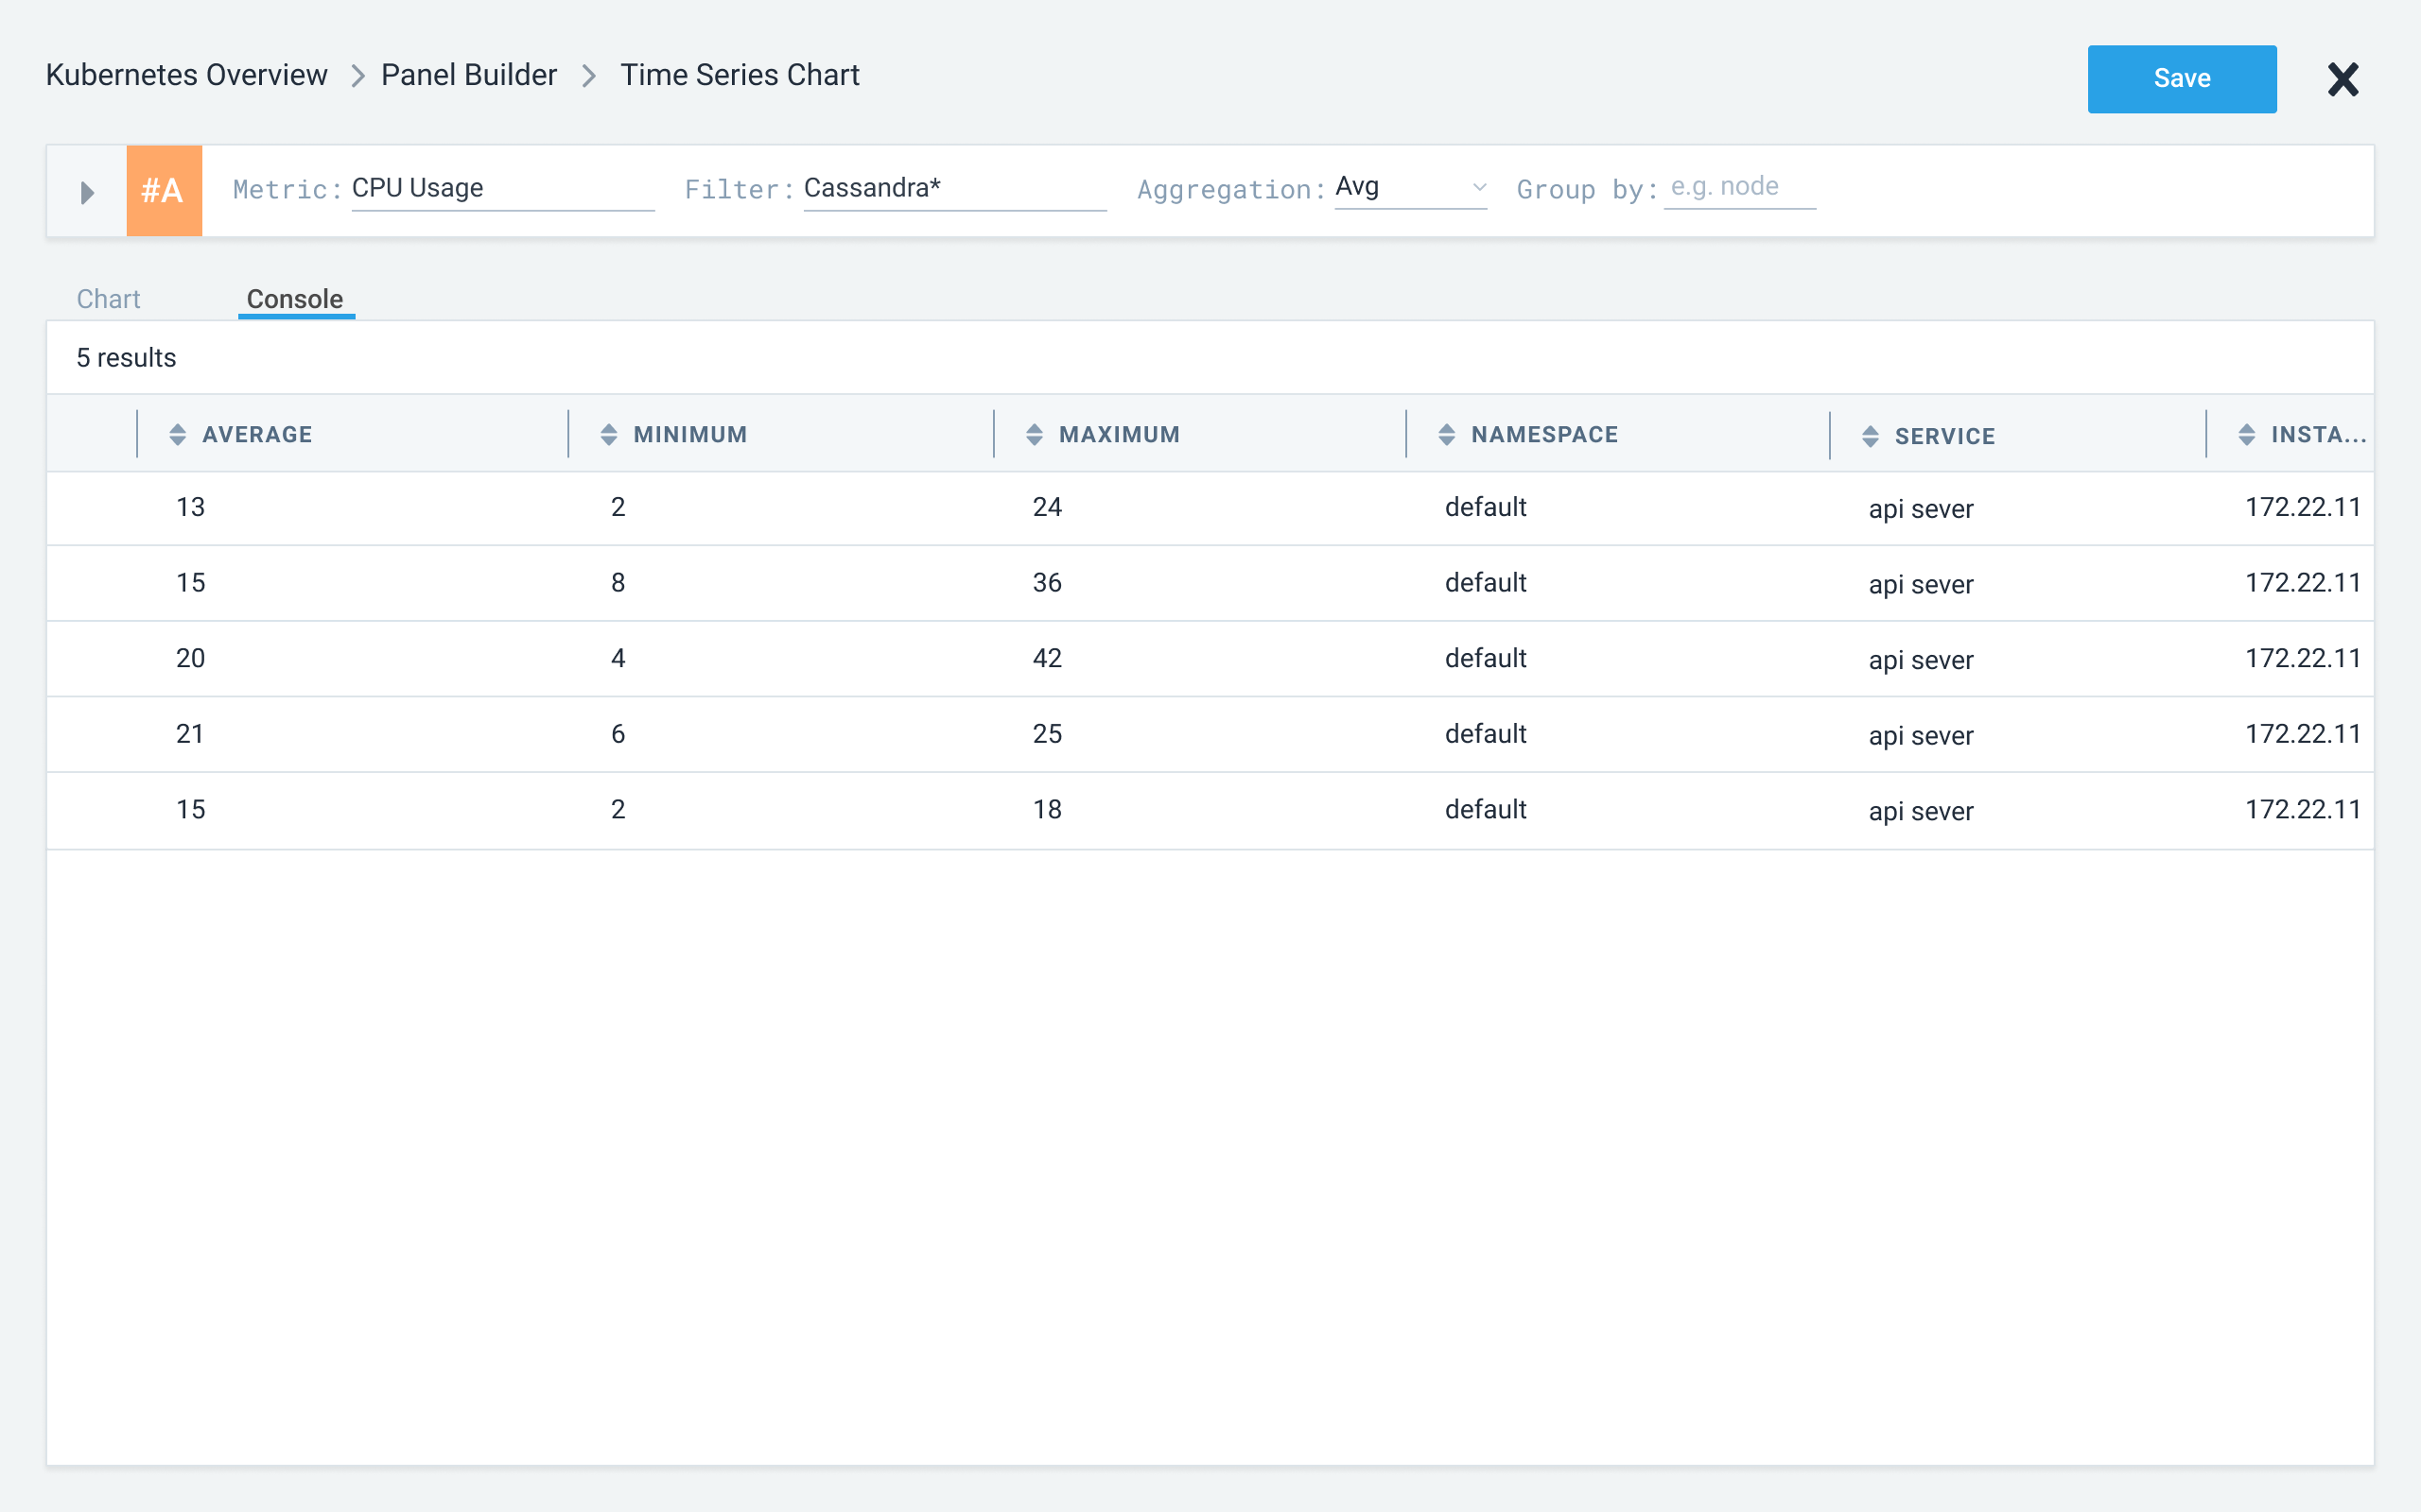This screenshot has width=2421, height=1512.
Task: Sort by the INSTA... column arrows
Action: click(x=2247, y=434)
